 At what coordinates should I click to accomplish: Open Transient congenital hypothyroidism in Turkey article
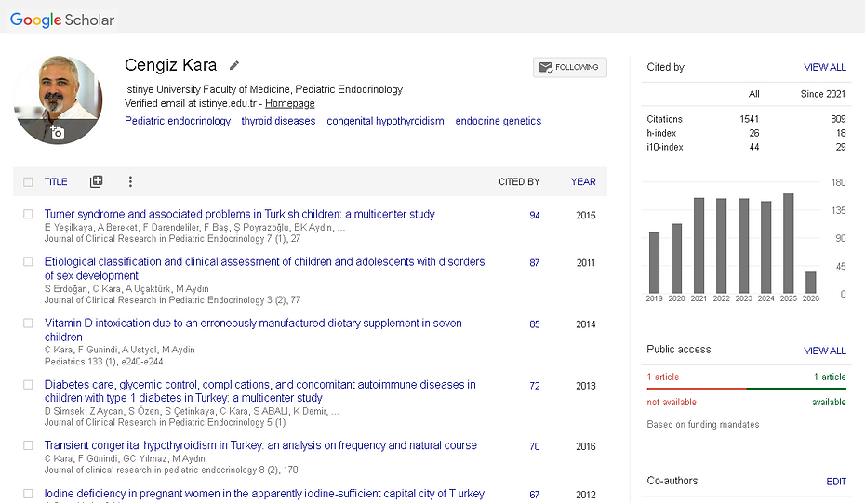tap(260, 445)
